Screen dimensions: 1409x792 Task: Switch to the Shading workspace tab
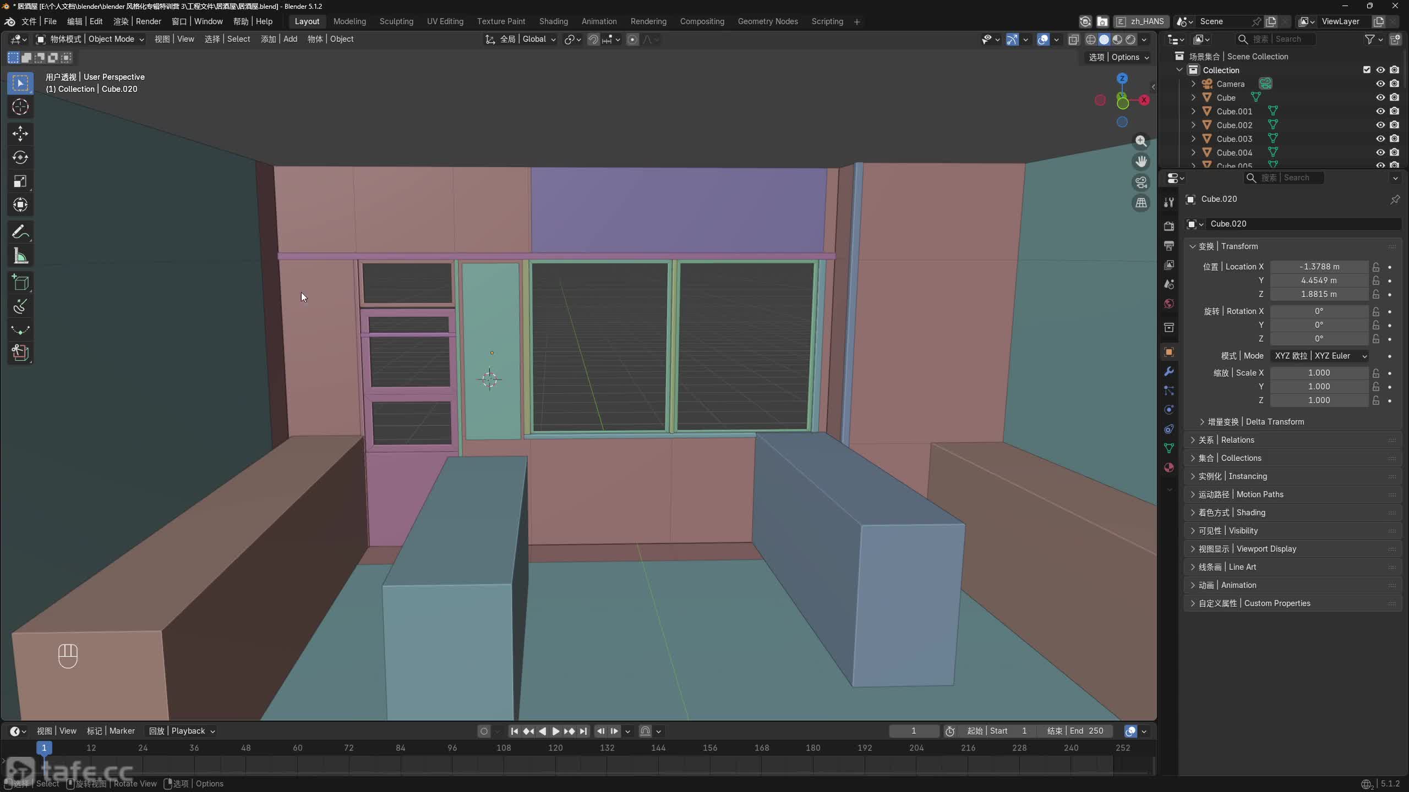(x=553, y=21)
